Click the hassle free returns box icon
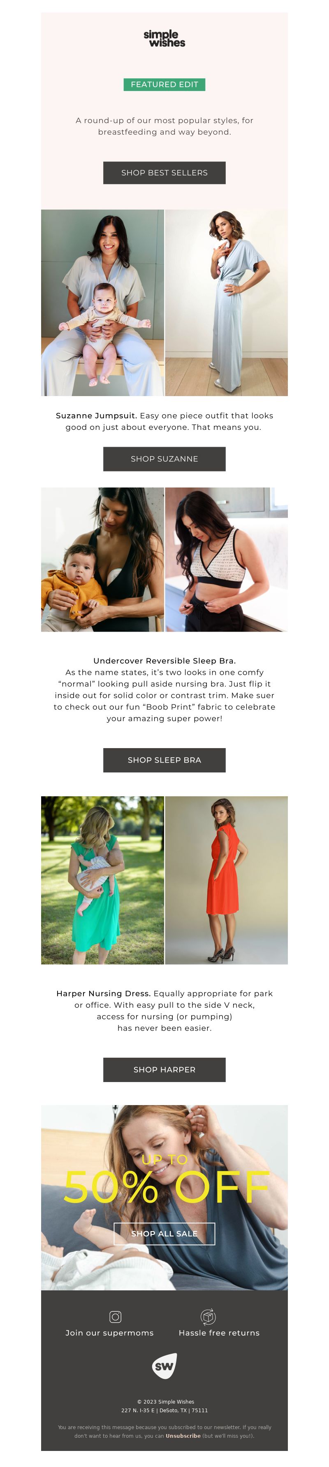 tap(208, 1317)
